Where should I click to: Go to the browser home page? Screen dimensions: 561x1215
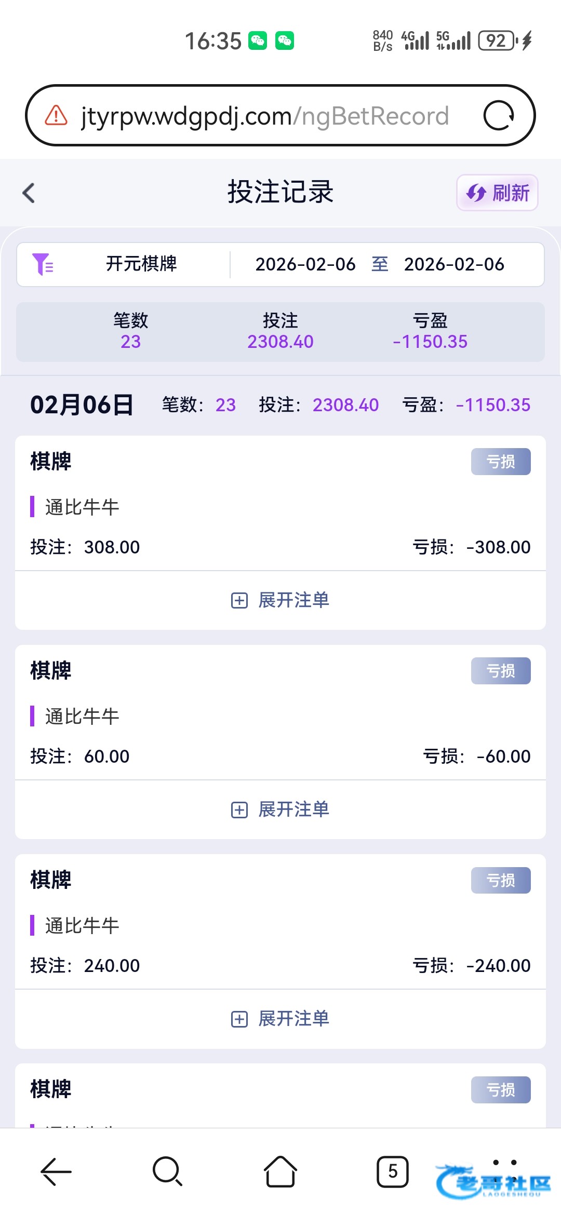[x=280, y=1171]
